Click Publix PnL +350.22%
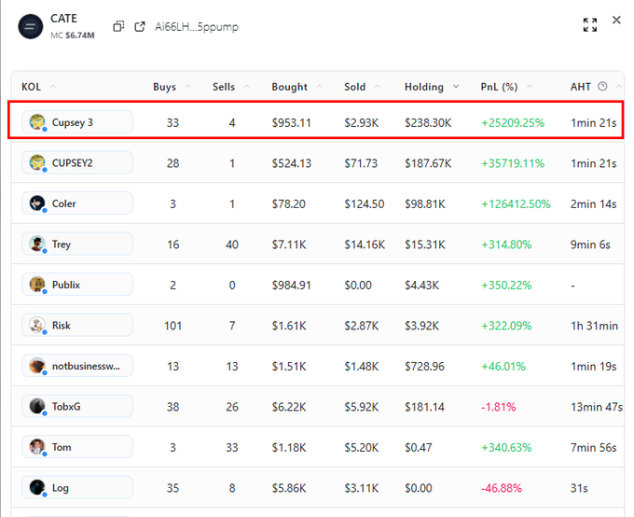 click(506, 285)
